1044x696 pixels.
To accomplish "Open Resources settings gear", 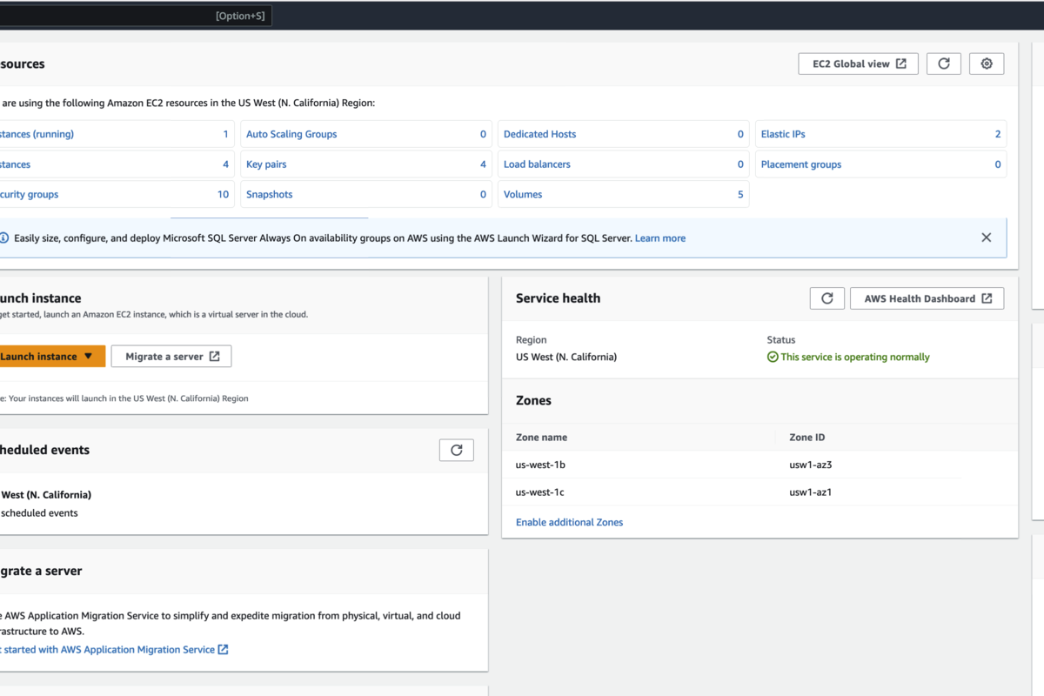I will 987,64.
